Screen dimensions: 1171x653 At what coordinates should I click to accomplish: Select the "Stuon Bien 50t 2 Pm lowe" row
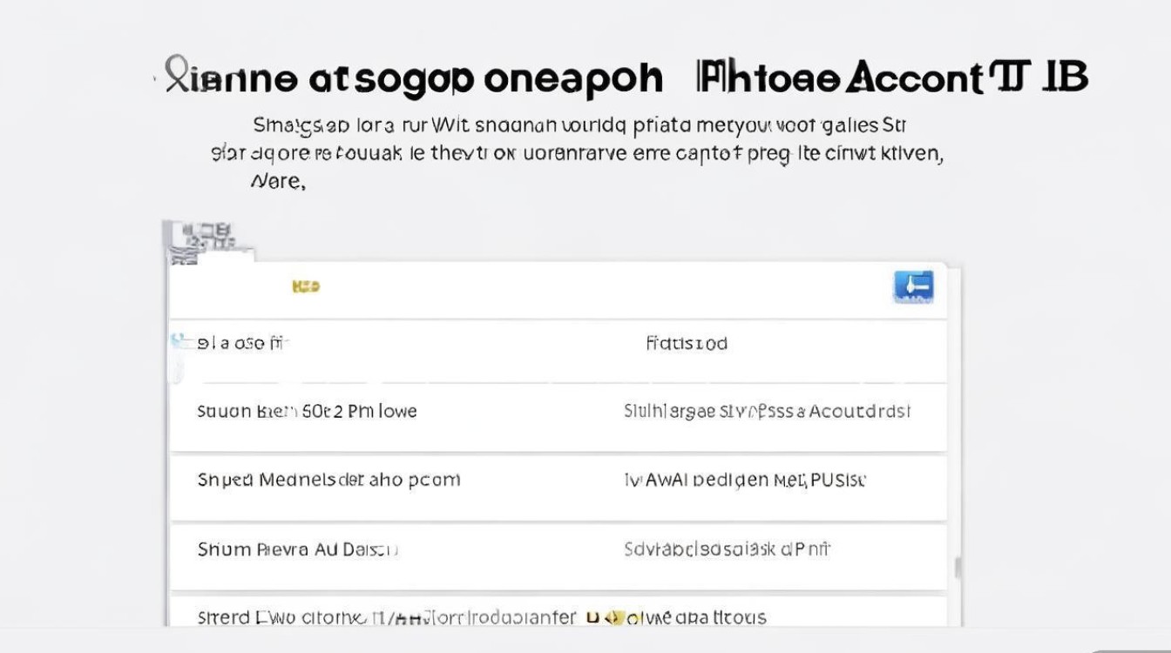307,411
